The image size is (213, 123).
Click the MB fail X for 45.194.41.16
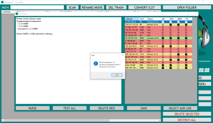(163, 60)
